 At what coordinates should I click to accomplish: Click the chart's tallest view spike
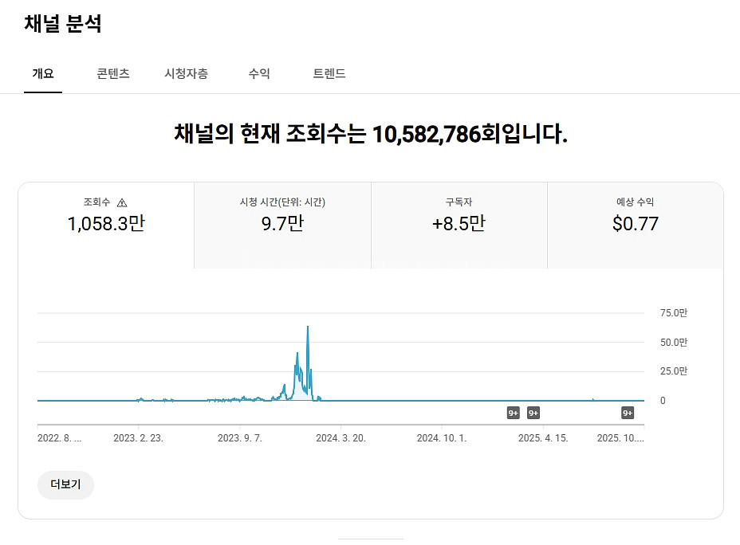pos(307,327)
